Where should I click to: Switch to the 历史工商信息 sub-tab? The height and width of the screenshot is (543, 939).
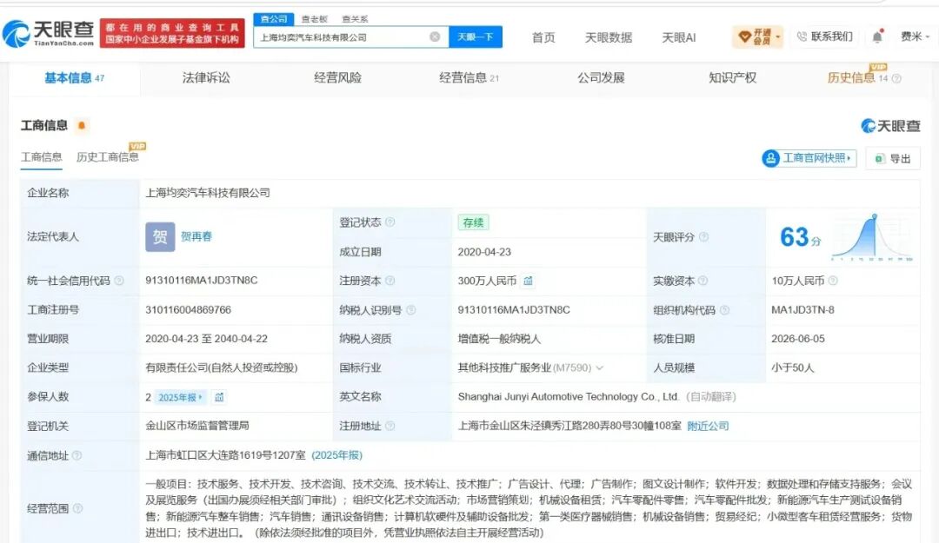coord(107,157)
